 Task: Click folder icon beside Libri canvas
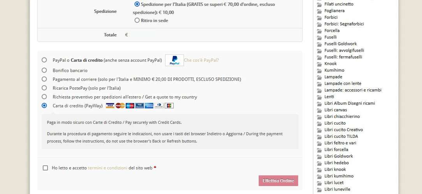tap(320, 110)
